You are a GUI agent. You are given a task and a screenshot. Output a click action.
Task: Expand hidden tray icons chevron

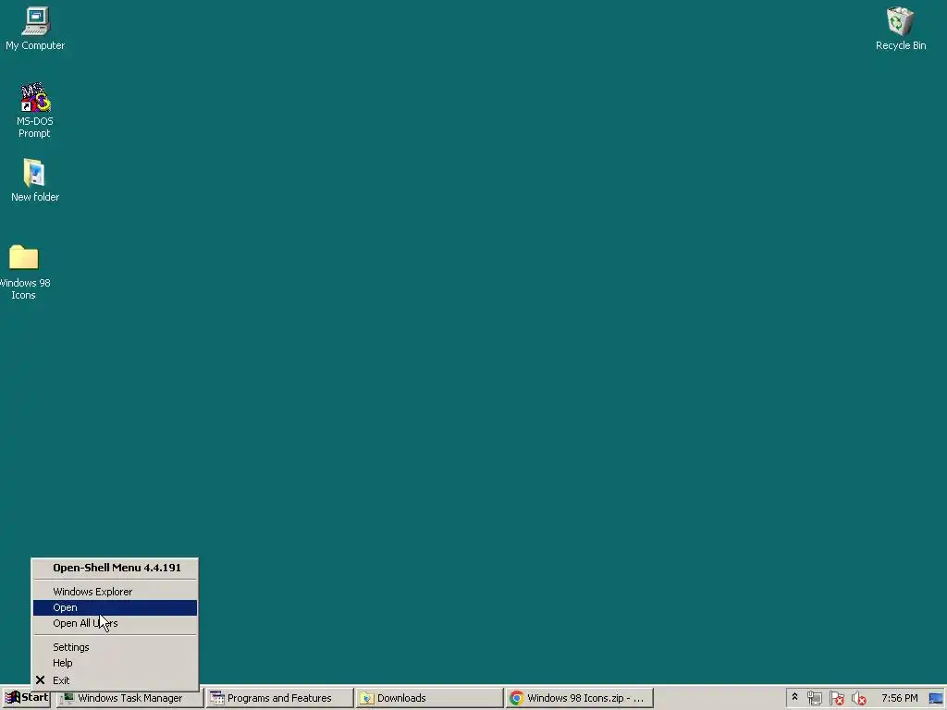[794, 698]
